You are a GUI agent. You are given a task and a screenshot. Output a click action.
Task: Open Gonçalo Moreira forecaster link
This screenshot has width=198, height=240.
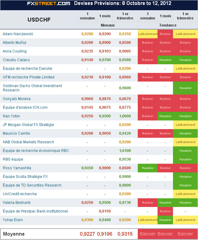pos(16,99)
